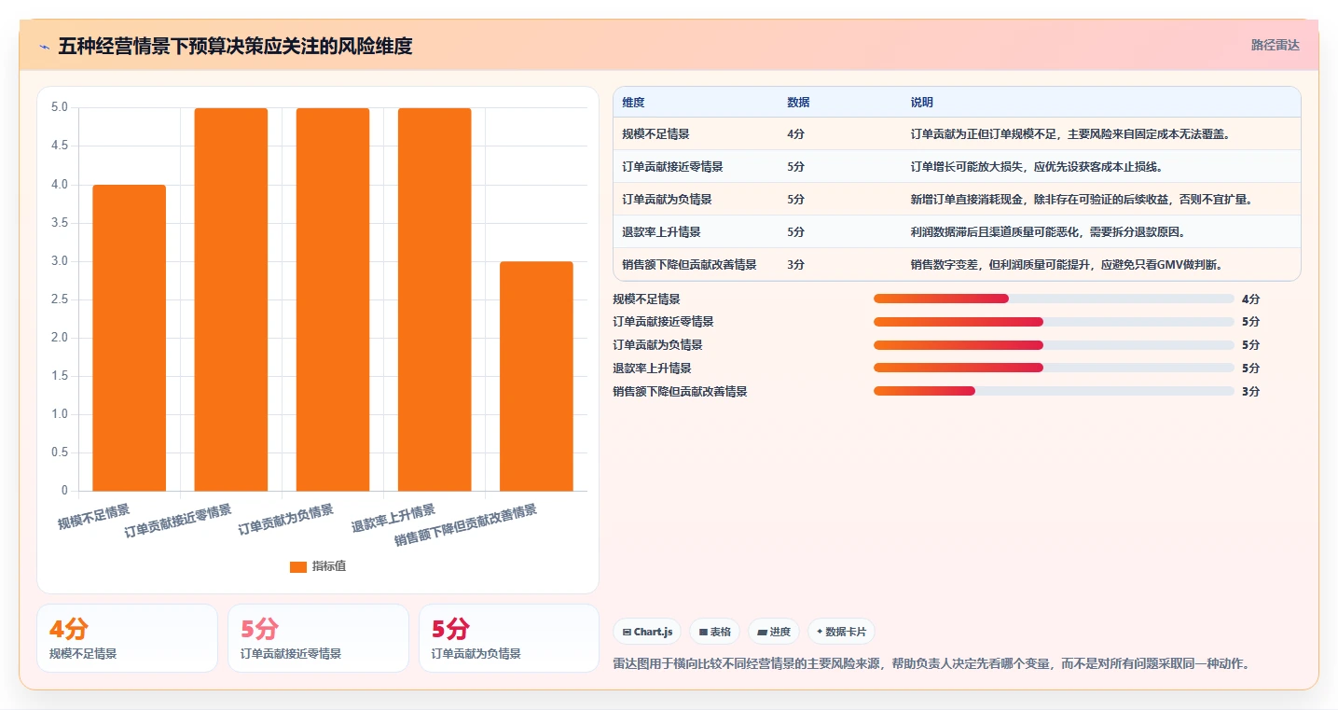Click the 订单贡献接近零情景 chart bar
1338x710 pixels.
(231, 299)
